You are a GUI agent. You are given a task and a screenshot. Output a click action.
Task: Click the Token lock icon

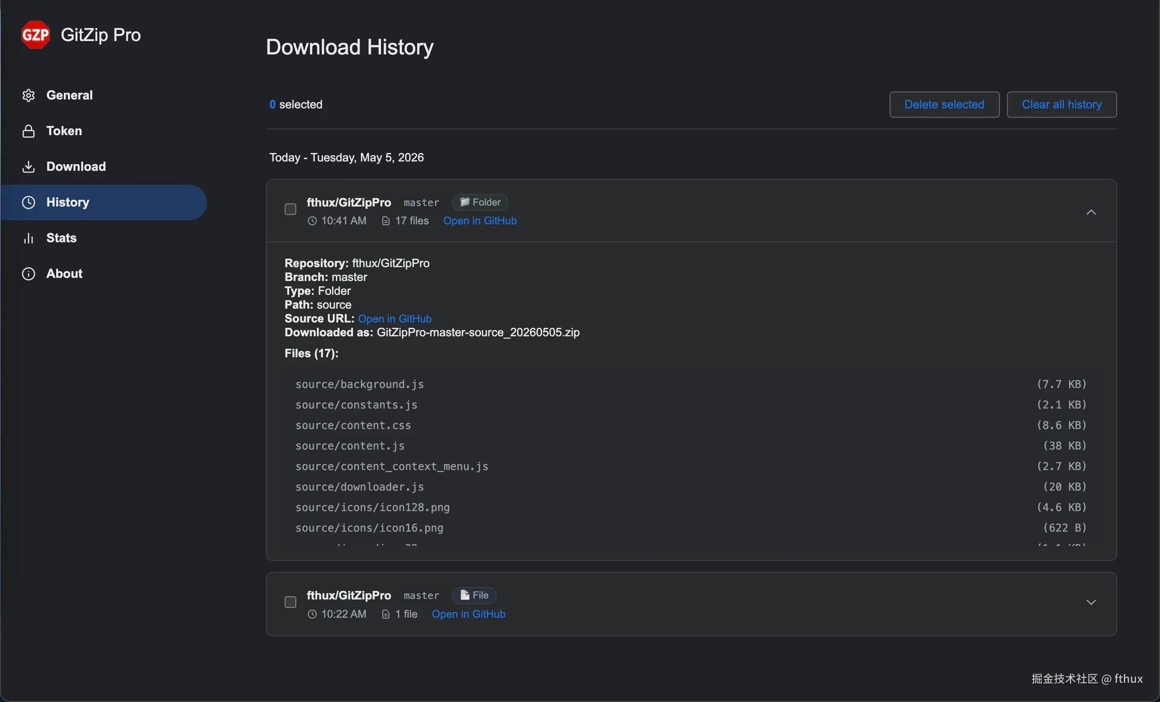pyautogui.click(x=29, y=131)
